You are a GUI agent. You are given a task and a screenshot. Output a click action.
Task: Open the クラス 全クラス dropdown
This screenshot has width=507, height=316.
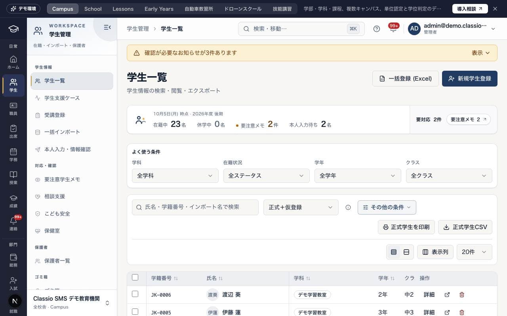pyautogui.click(x=449, y=176)
